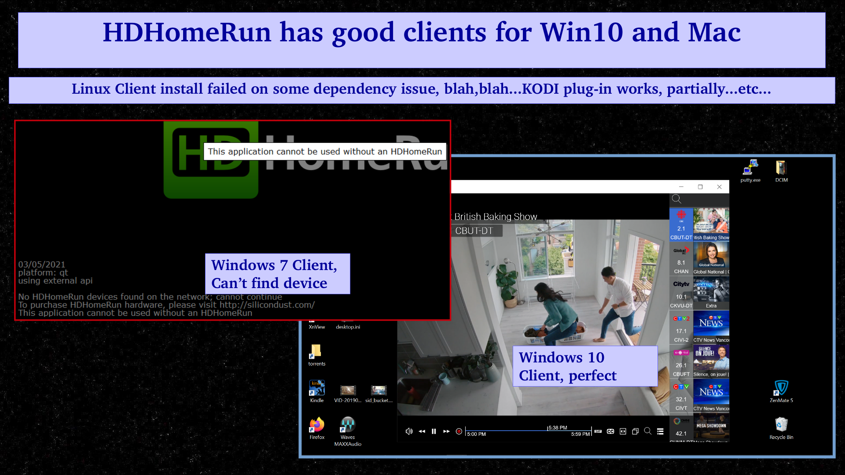Select channel 8.1 CHAN Global National
The image size is (845, 475).
click(x=699, y=259)
